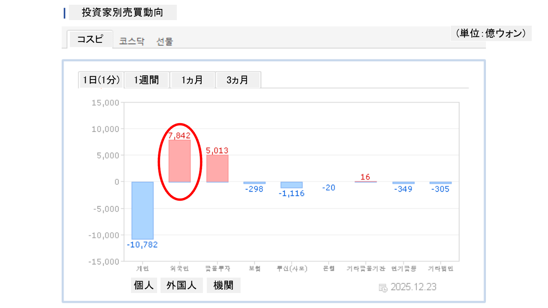Click the institution bar showing 5,013

217,168
